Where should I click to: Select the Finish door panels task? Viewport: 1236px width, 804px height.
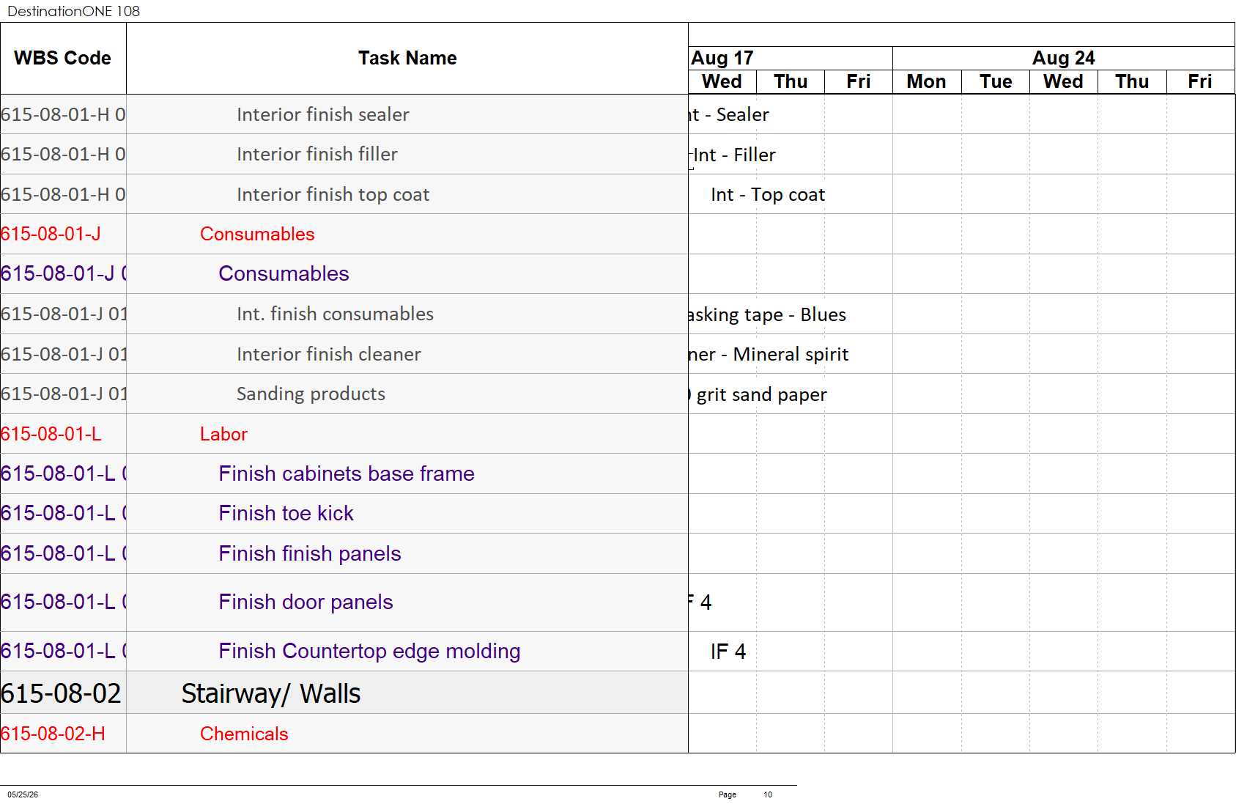[306, 602]
